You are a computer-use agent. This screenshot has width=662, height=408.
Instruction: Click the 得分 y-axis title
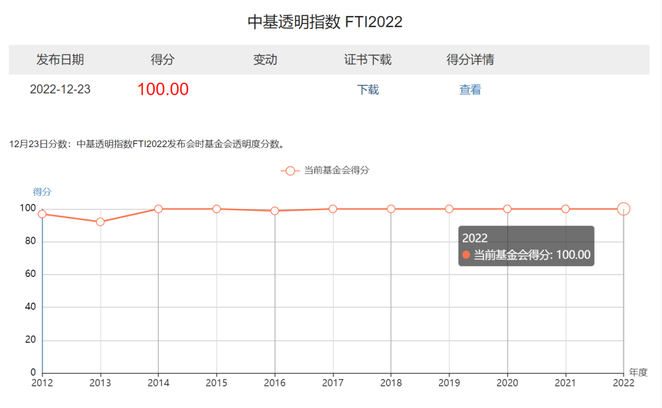[x=42, y=192]
